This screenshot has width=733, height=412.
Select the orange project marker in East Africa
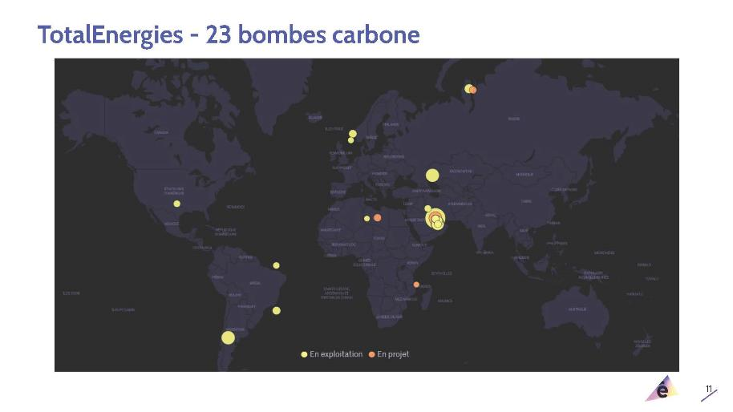tap(416, 285)
